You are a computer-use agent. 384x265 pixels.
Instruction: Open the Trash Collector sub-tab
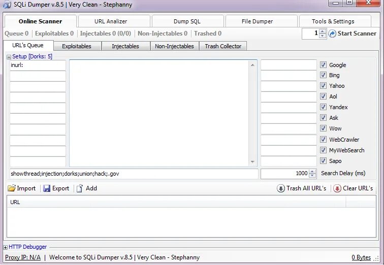point(223,46)
